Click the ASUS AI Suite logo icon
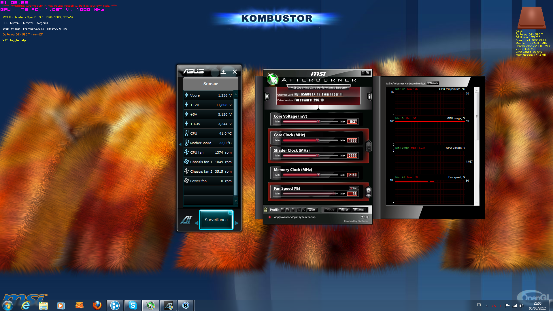 [186, 220]
